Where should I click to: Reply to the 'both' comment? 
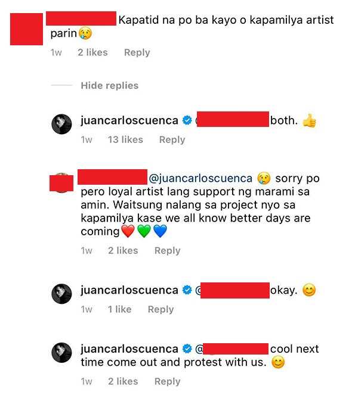[172, 140]
